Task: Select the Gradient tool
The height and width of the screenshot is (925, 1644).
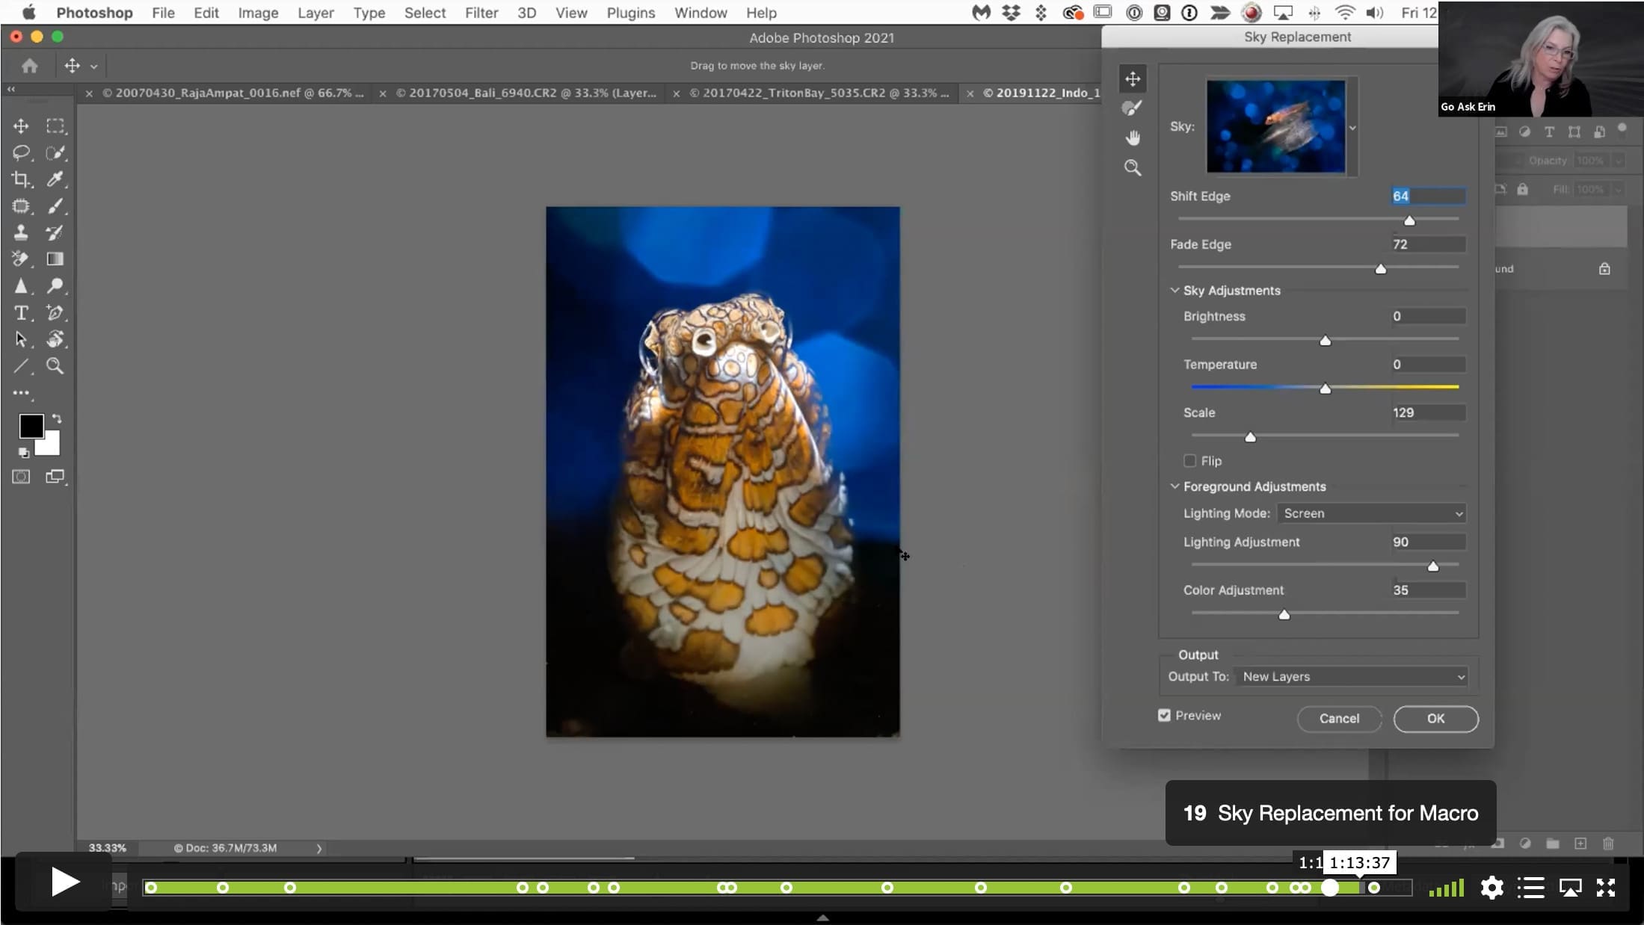Action: click(x=55, y=259)
